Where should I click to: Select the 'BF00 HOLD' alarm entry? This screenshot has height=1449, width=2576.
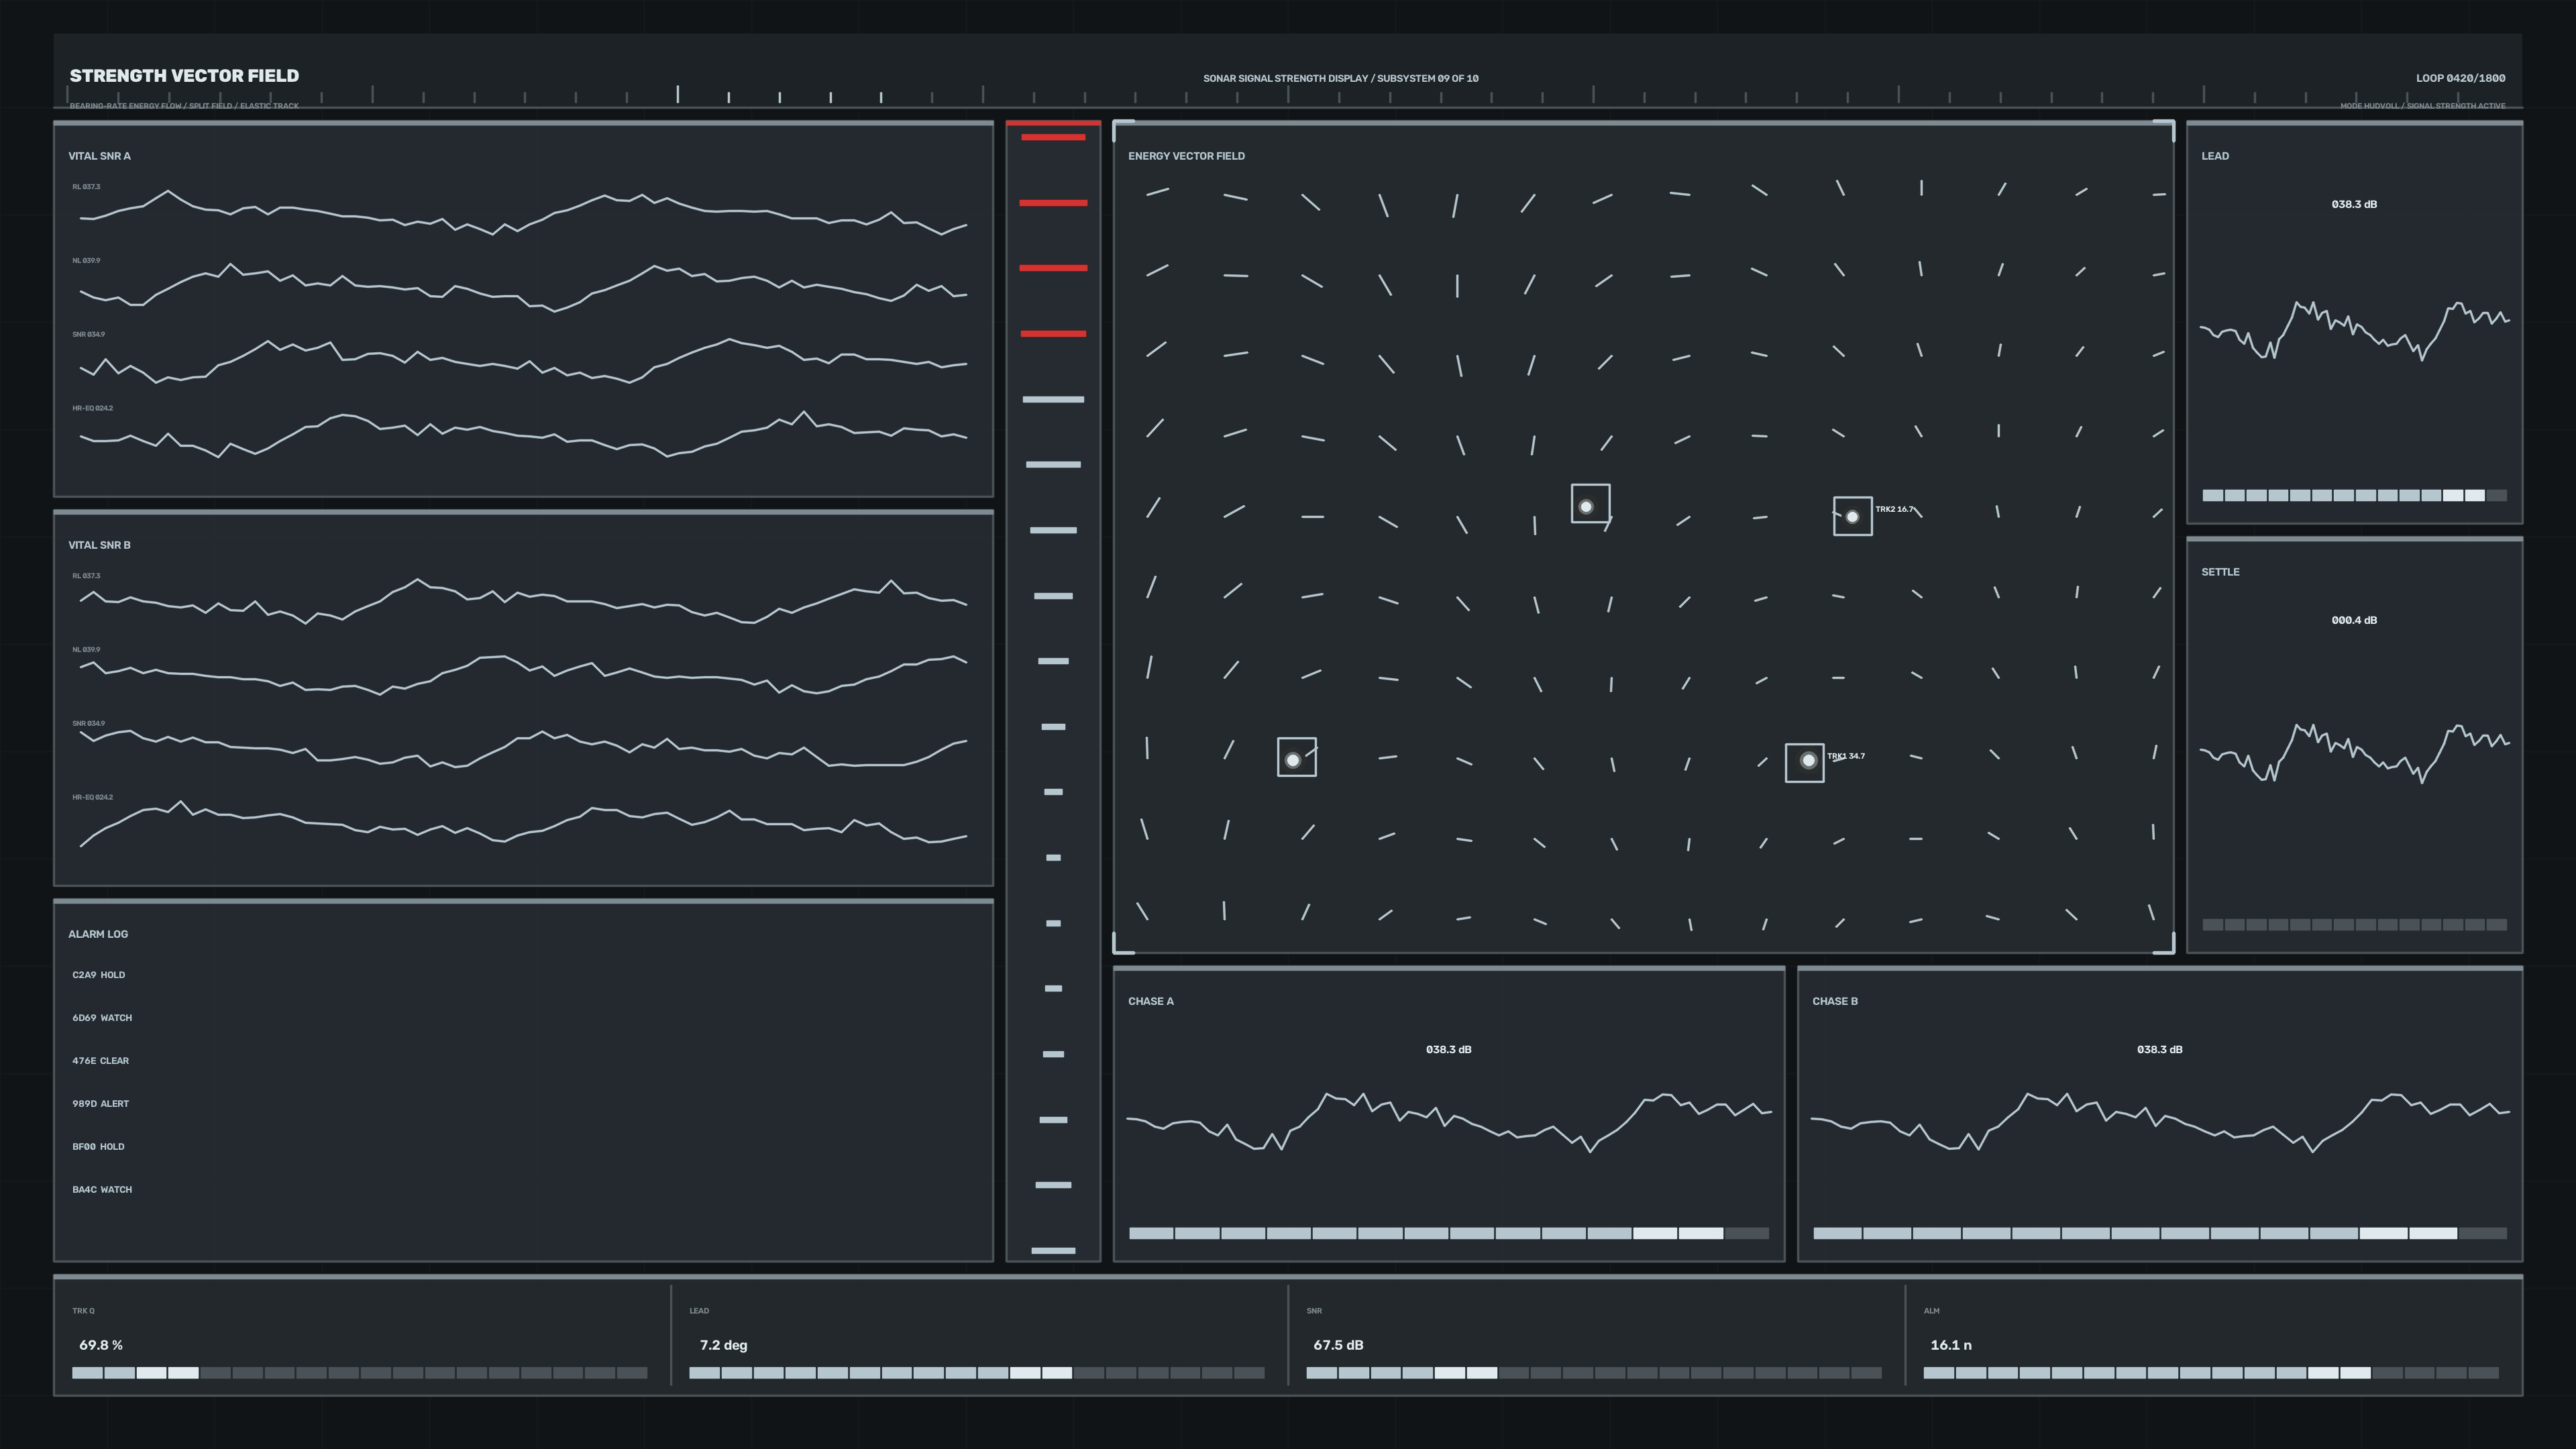pos(98,1147)
